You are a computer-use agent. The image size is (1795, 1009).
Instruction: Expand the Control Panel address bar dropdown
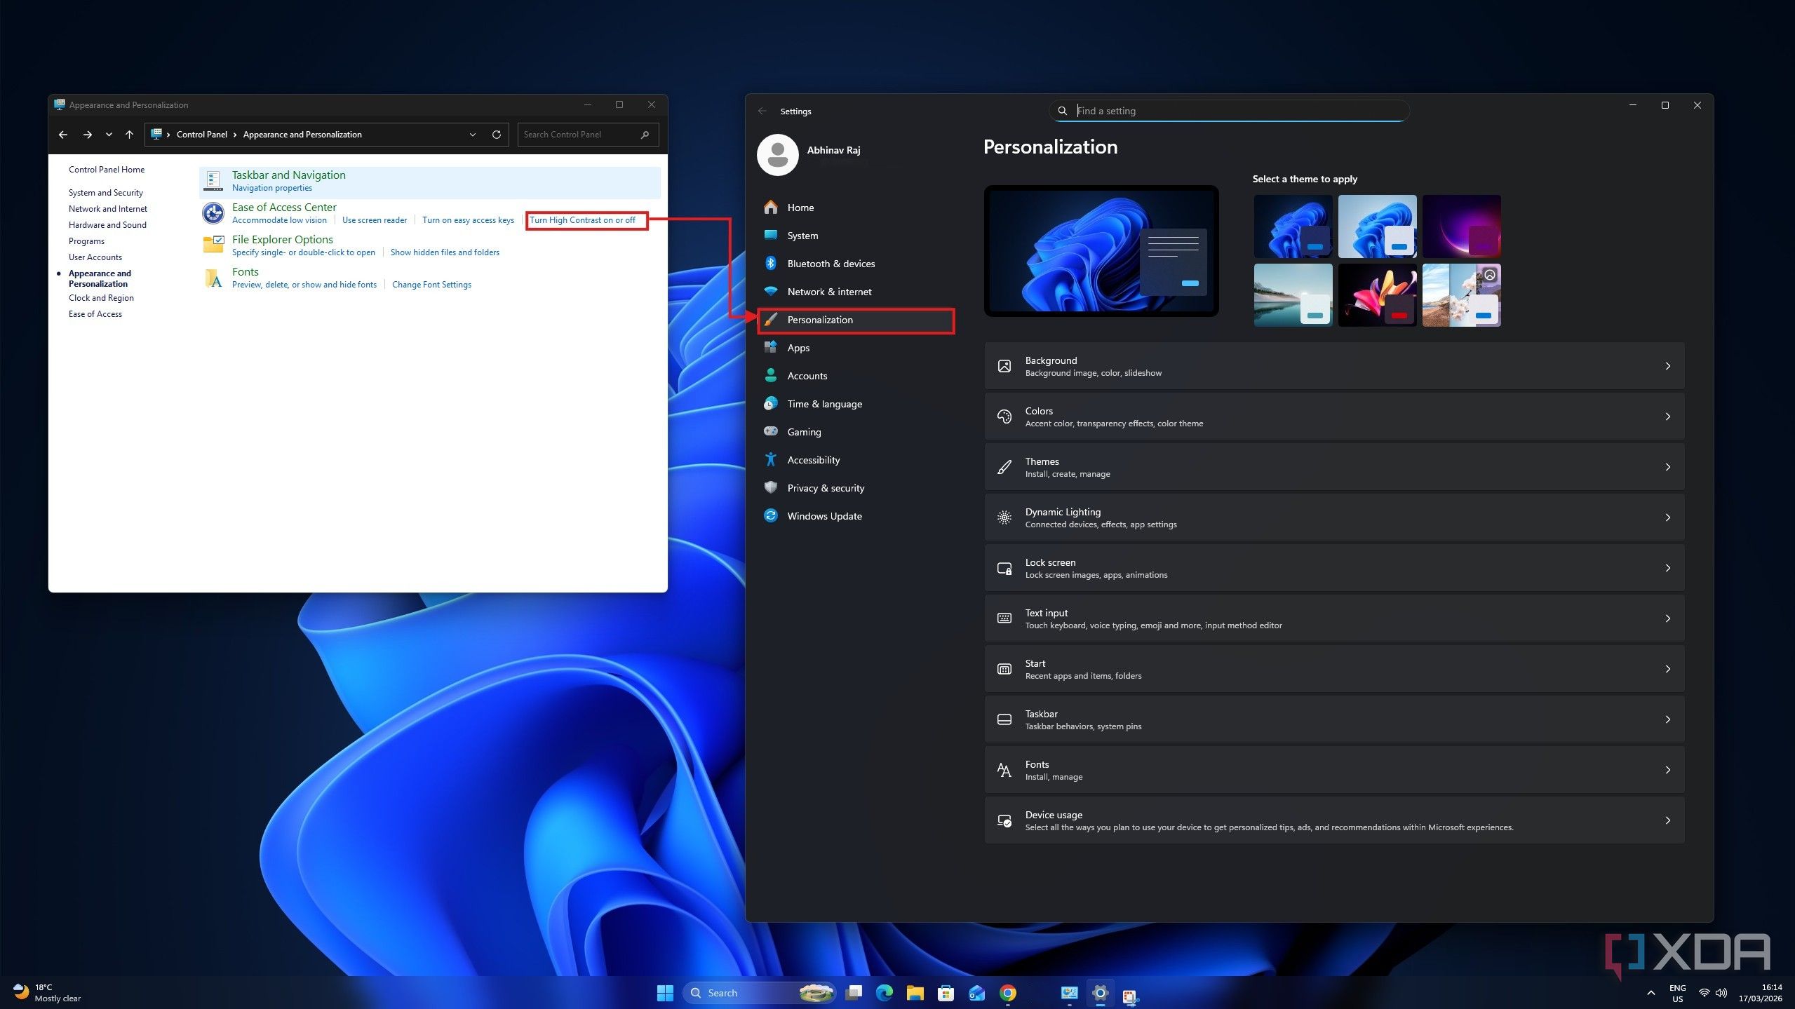pos(473,135)
